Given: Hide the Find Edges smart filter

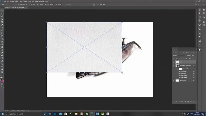Looking at the screenshot, I should pyautogui.click(x=180, y=72).
